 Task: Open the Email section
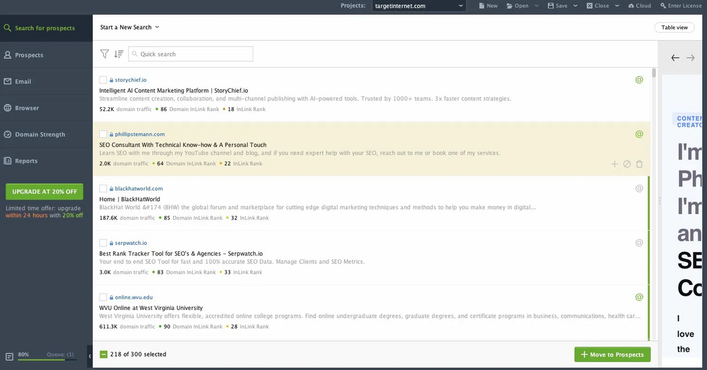tap(46, 81)
